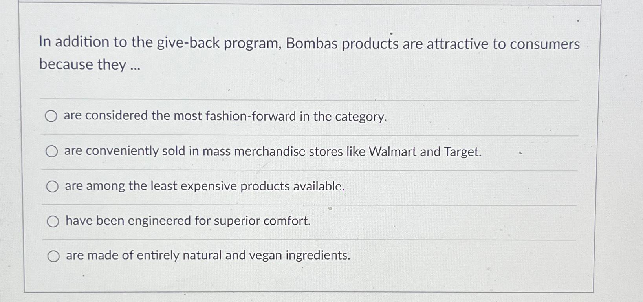Click the second answer's radio control

(52, 151)
